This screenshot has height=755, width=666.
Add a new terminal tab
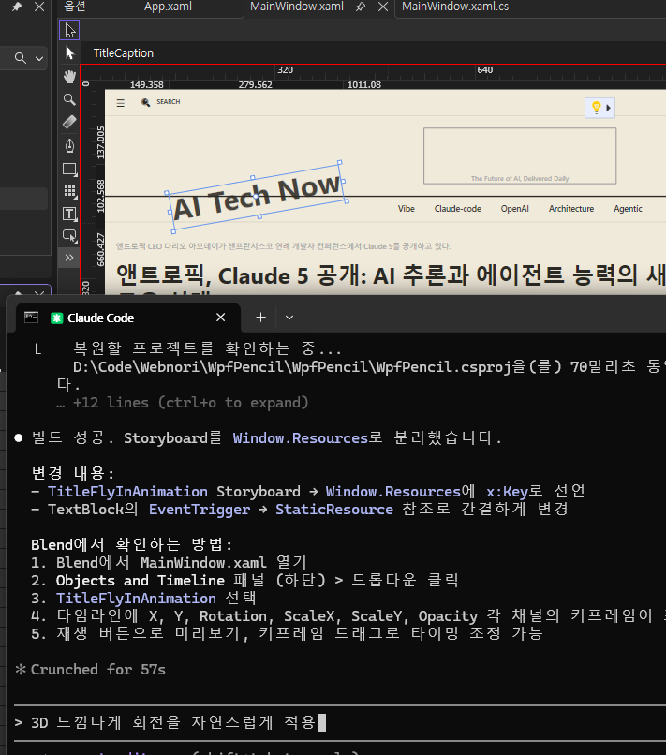pyautogui.click(x=261, y=318)
